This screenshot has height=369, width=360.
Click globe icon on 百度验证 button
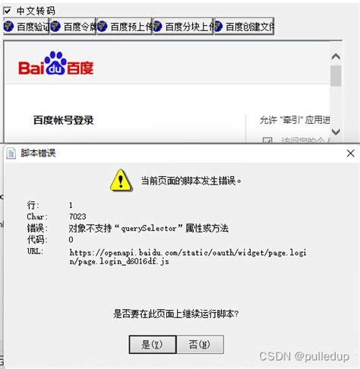[9, 27]
